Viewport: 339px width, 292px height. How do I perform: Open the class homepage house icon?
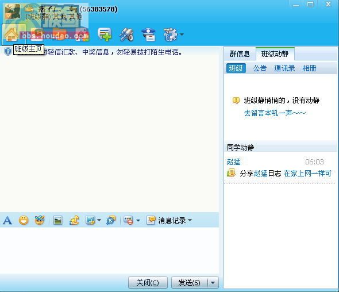pyautogui.click(x=12, y=34)
